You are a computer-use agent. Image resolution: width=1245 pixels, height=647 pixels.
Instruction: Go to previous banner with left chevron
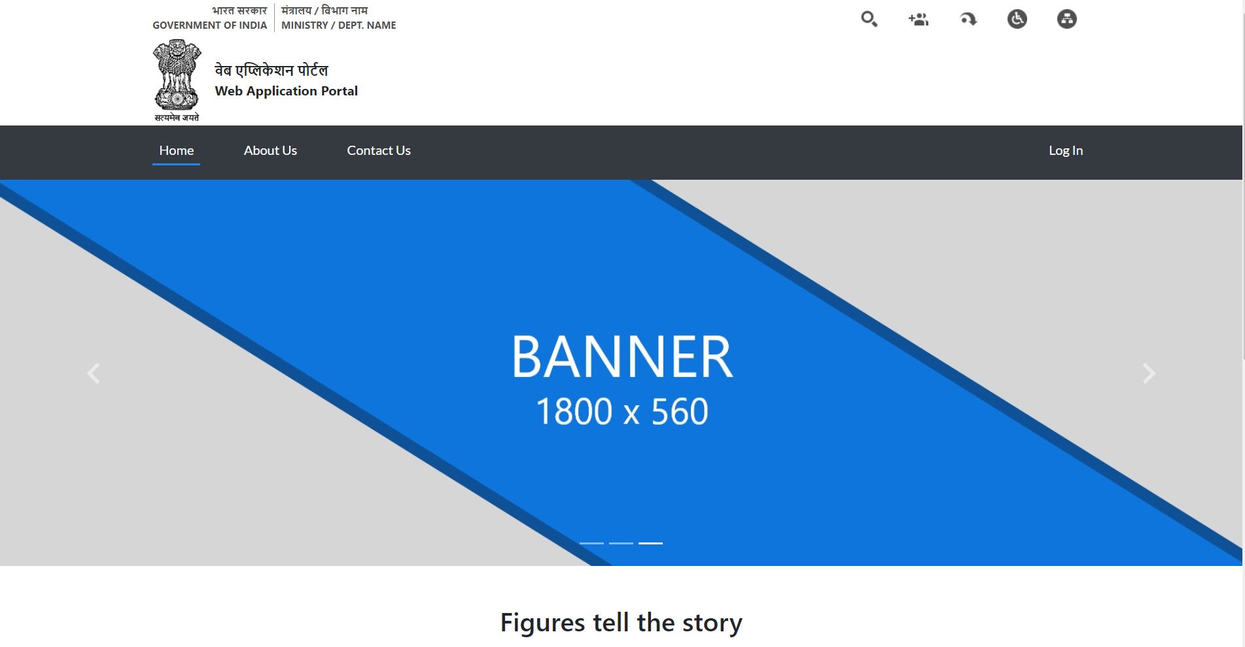tap(94, 373)
